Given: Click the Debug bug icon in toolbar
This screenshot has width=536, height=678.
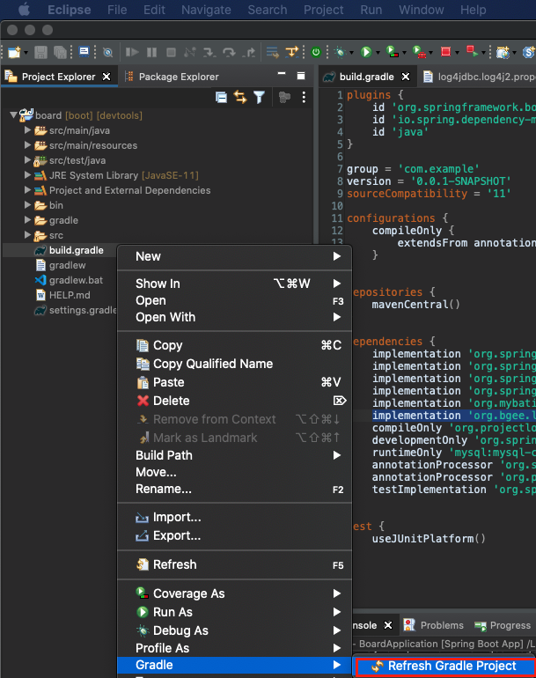Looking at the screenshot, I should (x=341, y=52).
